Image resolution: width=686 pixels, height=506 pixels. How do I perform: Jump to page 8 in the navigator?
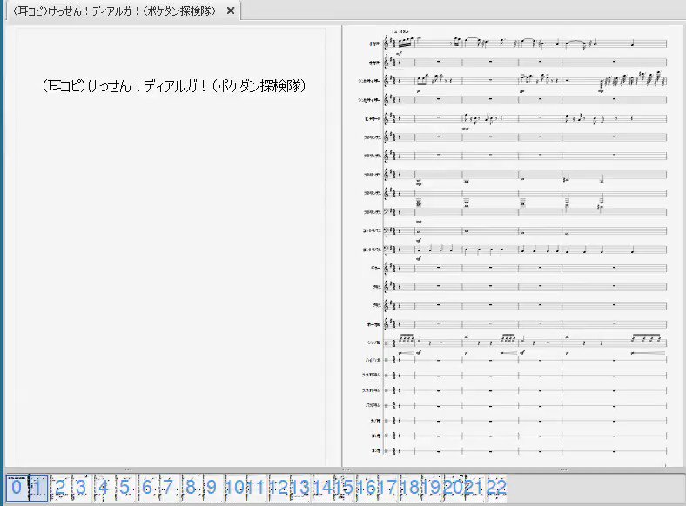192,487
